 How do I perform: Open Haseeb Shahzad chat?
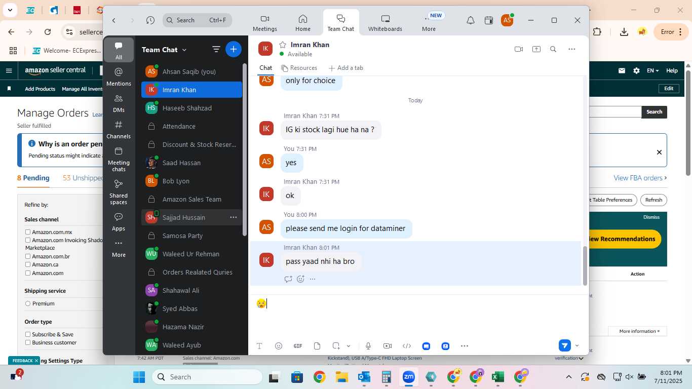point(191,108)
